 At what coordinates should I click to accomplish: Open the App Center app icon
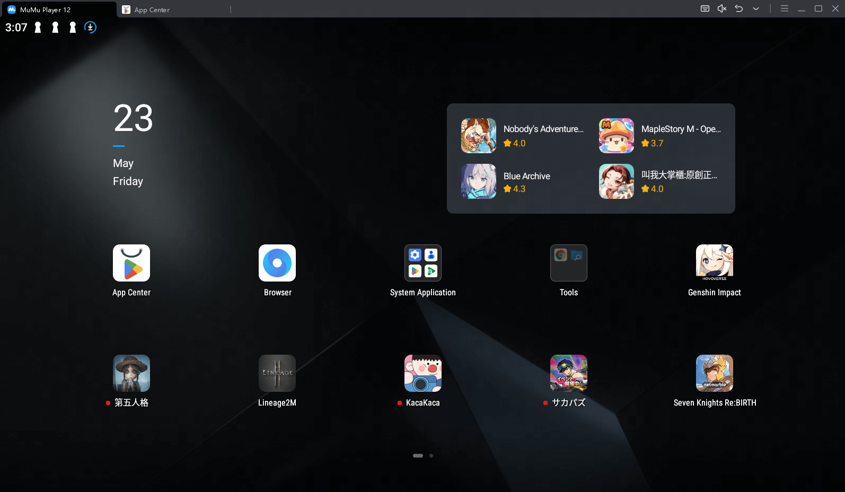[x=131, y=263]
